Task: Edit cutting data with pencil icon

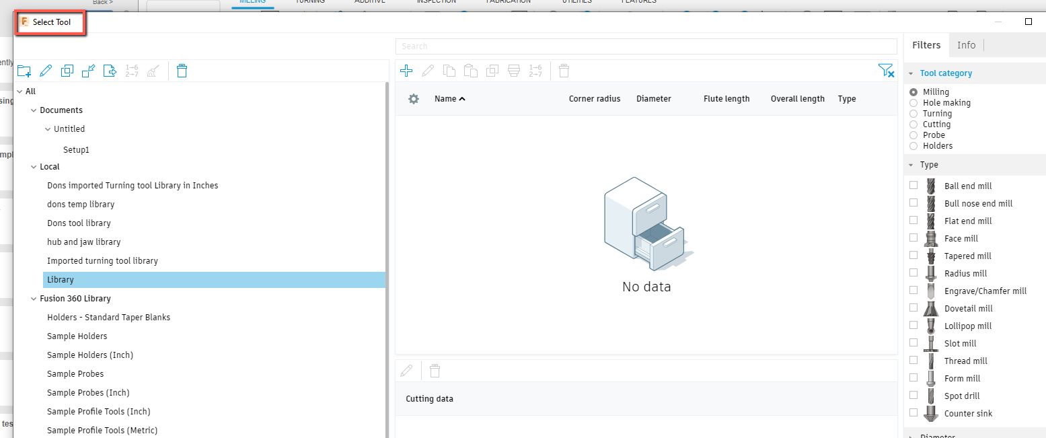Action: [406, 371]
